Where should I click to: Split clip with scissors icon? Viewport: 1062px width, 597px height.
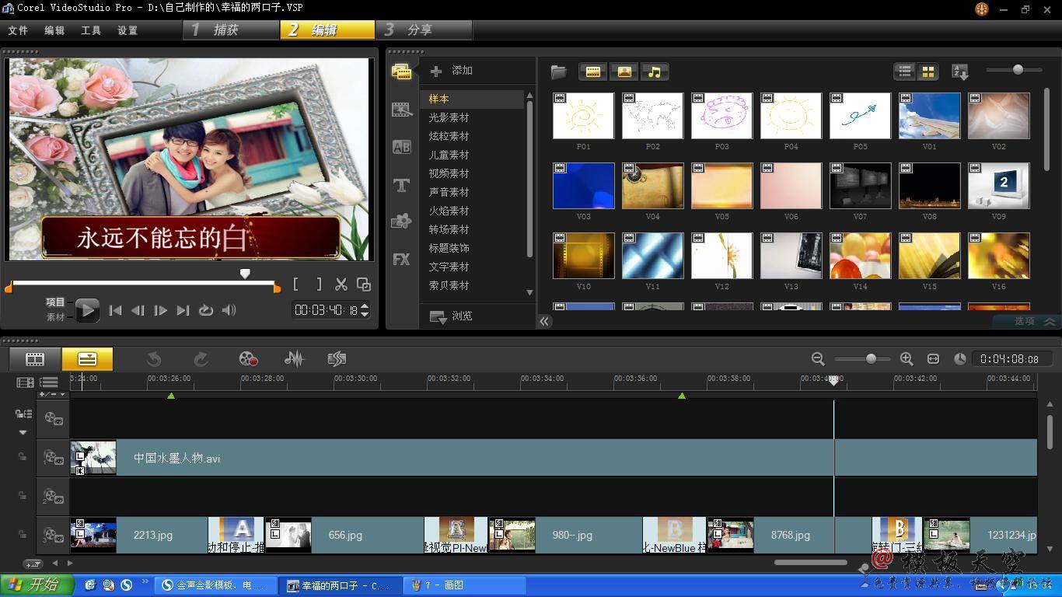pyautogui.click(x=341, y=285)
